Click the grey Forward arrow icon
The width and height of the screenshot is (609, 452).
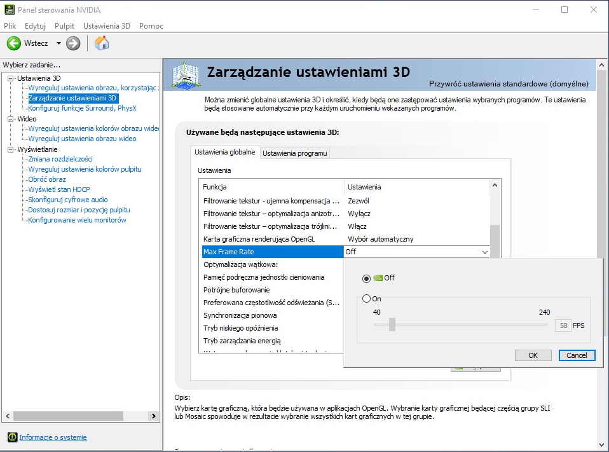coord(73,43)
